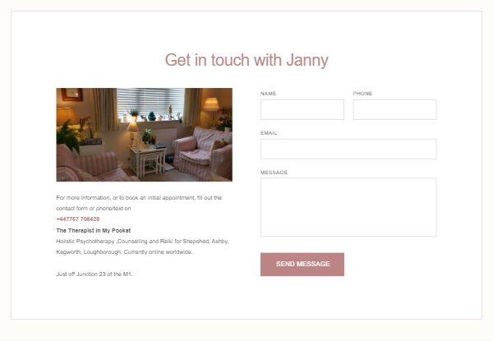The width and height of the screenshot is (493, 341).
Task: Click 'Just off Junction 23 of the M1' text
Action: [x=94, y=274]
